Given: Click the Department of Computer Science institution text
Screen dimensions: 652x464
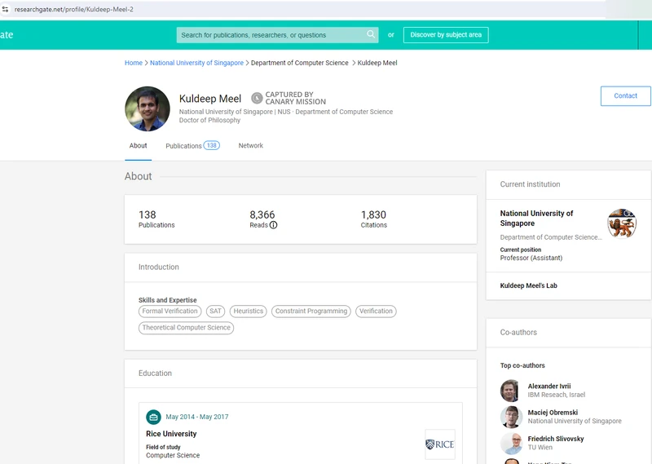Looking at the screenshot, I should (551, 237).
